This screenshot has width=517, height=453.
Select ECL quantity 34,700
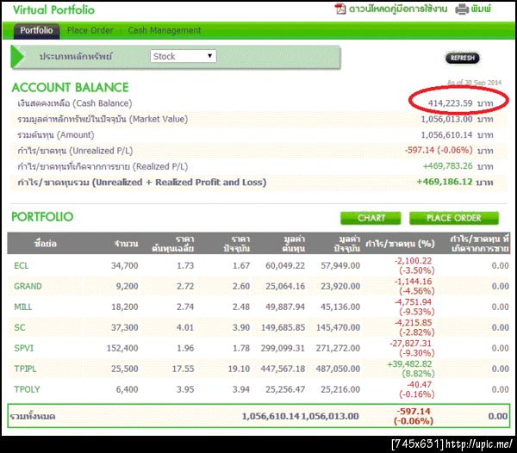[x=124, y=265]
